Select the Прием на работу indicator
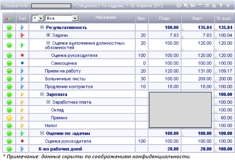The image size is (235, 162). click(x=63, y=71)
